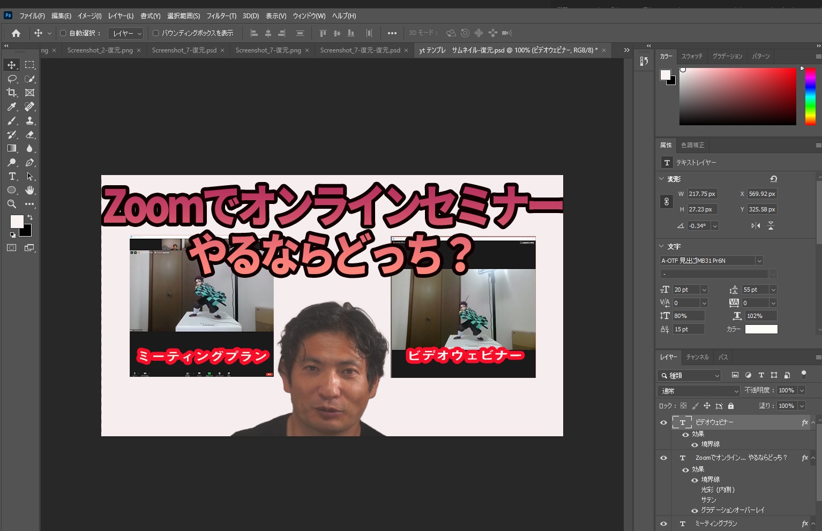This screenshot has height=531, width=822.
Task: Click the Home icon in options bar
Action: pos(16,33)
